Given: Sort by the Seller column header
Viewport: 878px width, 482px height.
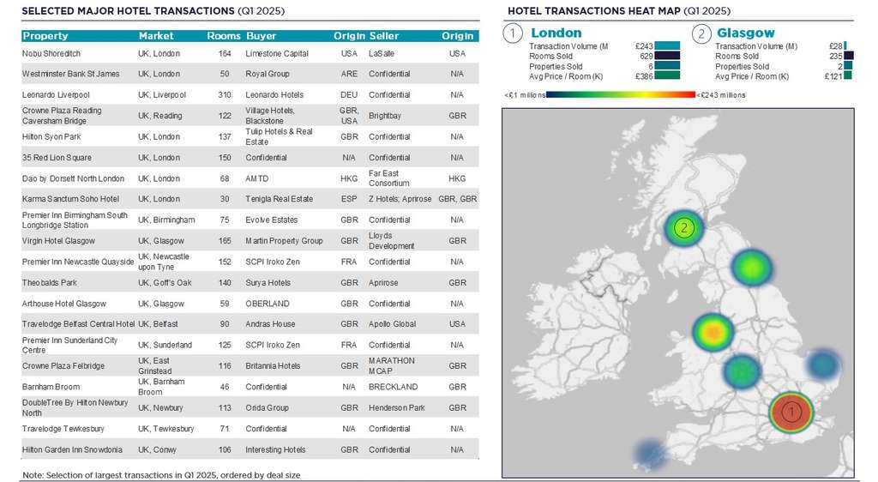Looking at the screenshot, I should (383, 36).
